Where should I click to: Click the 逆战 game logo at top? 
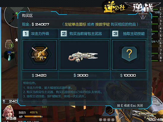click(143, 8)
